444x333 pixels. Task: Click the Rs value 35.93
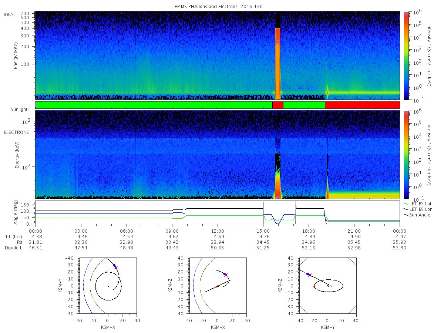pyautogui.click(x=400, y=242)
